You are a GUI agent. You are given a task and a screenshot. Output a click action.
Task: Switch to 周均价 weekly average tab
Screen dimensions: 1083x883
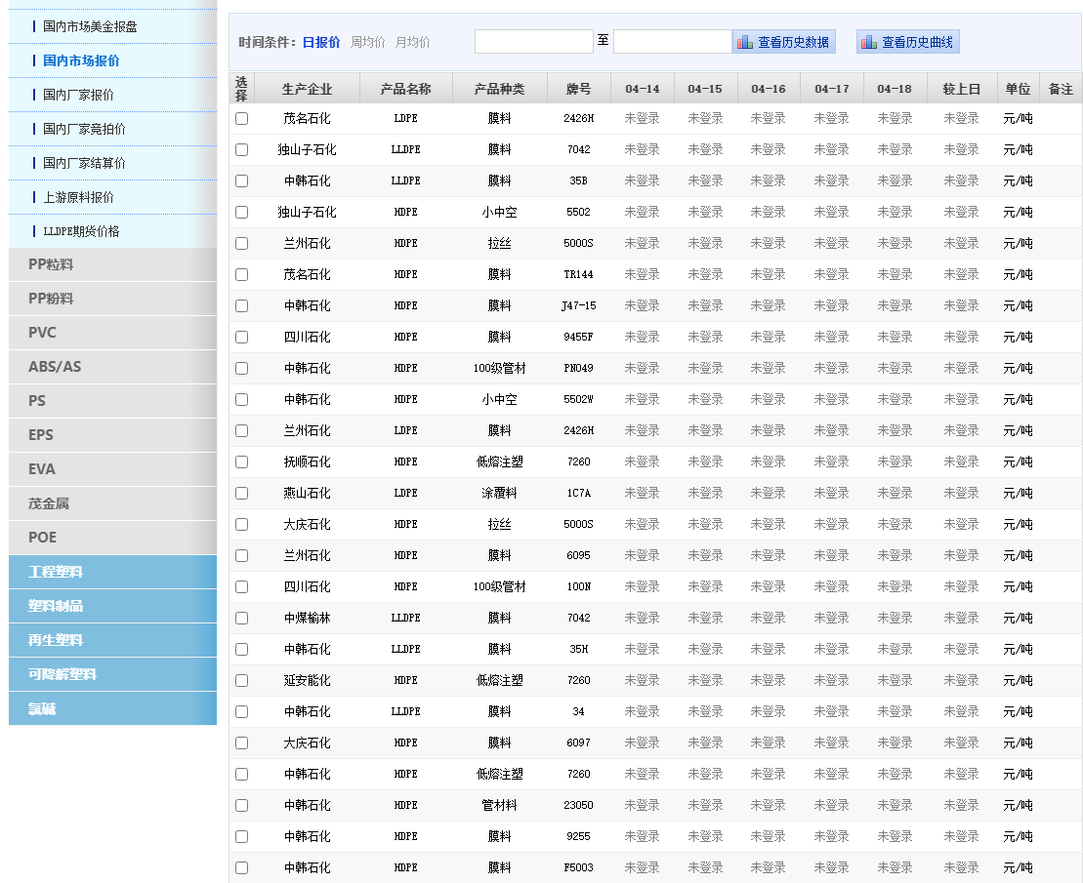(368, 42)
